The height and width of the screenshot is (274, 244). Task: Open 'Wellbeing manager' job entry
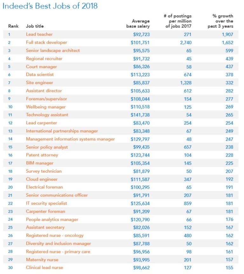point(46,107)
